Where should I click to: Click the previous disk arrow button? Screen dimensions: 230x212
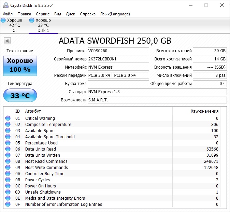pos(7,41)
